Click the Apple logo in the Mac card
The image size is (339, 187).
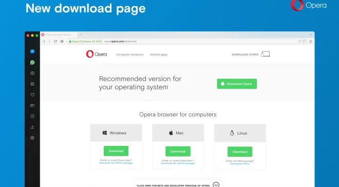coord(171,133)
